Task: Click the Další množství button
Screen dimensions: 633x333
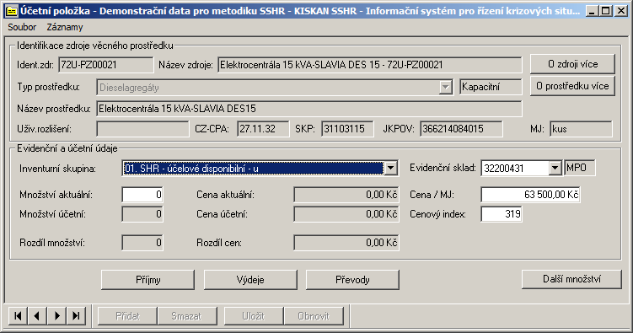Action: click(x=571, y=279)
